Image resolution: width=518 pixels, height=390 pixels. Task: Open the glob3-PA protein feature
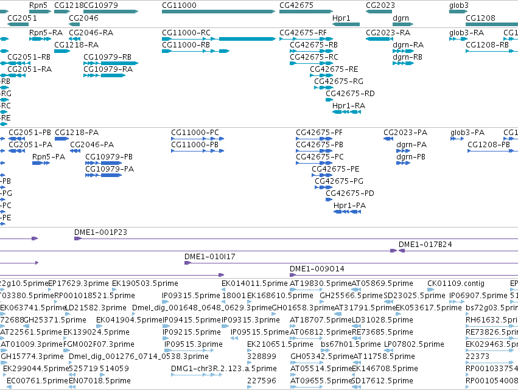tap(457, 139)
